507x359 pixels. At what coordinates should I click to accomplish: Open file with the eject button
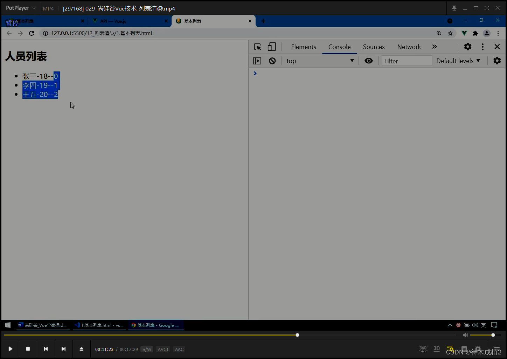[x=81, y=349]
